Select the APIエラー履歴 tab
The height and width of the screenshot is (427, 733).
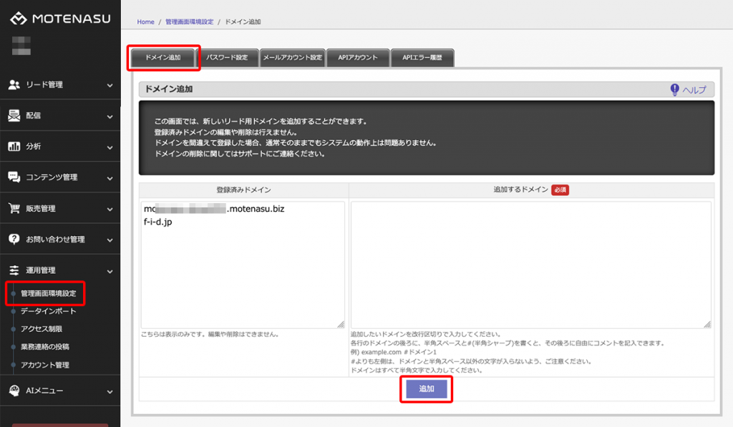pyautogui.click(x=422, y=58)
